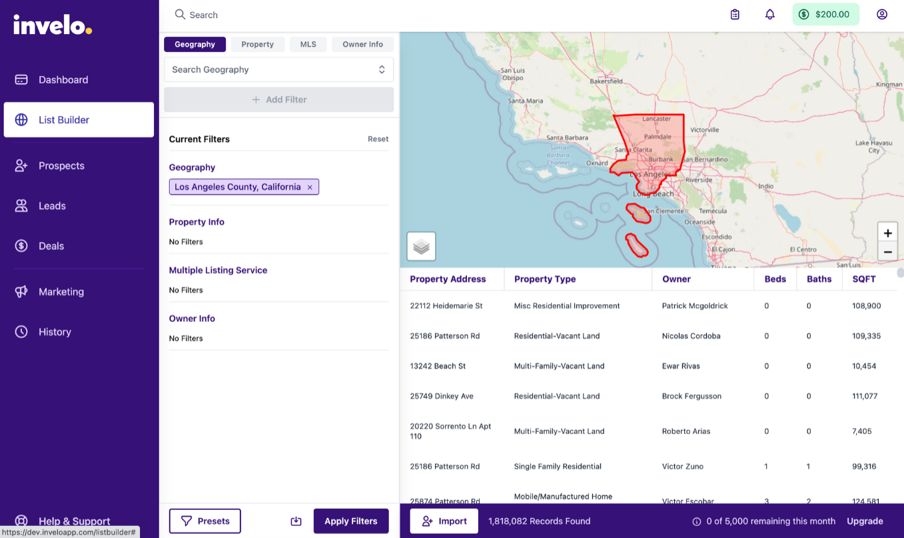
Task: Click the $200.00 balance button
Action: pos(825,14)
